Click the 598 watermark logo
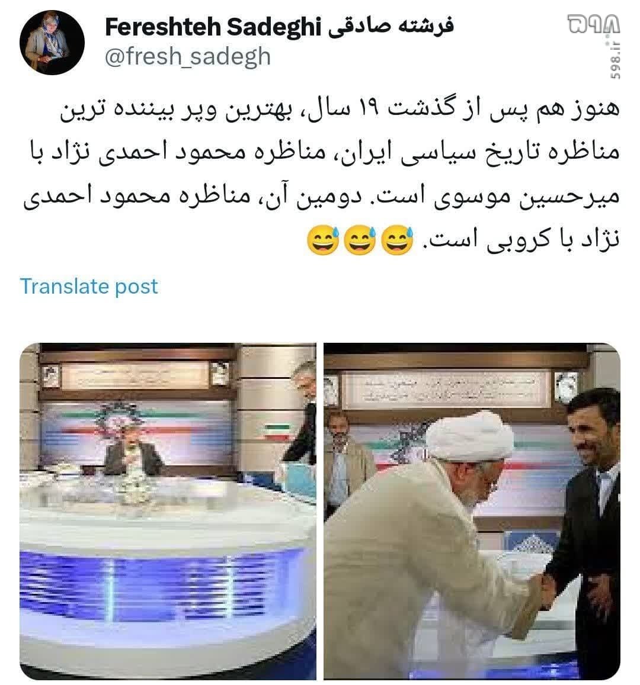The width and height of the screenshot is (640, 685). click(x=593, y=24)
